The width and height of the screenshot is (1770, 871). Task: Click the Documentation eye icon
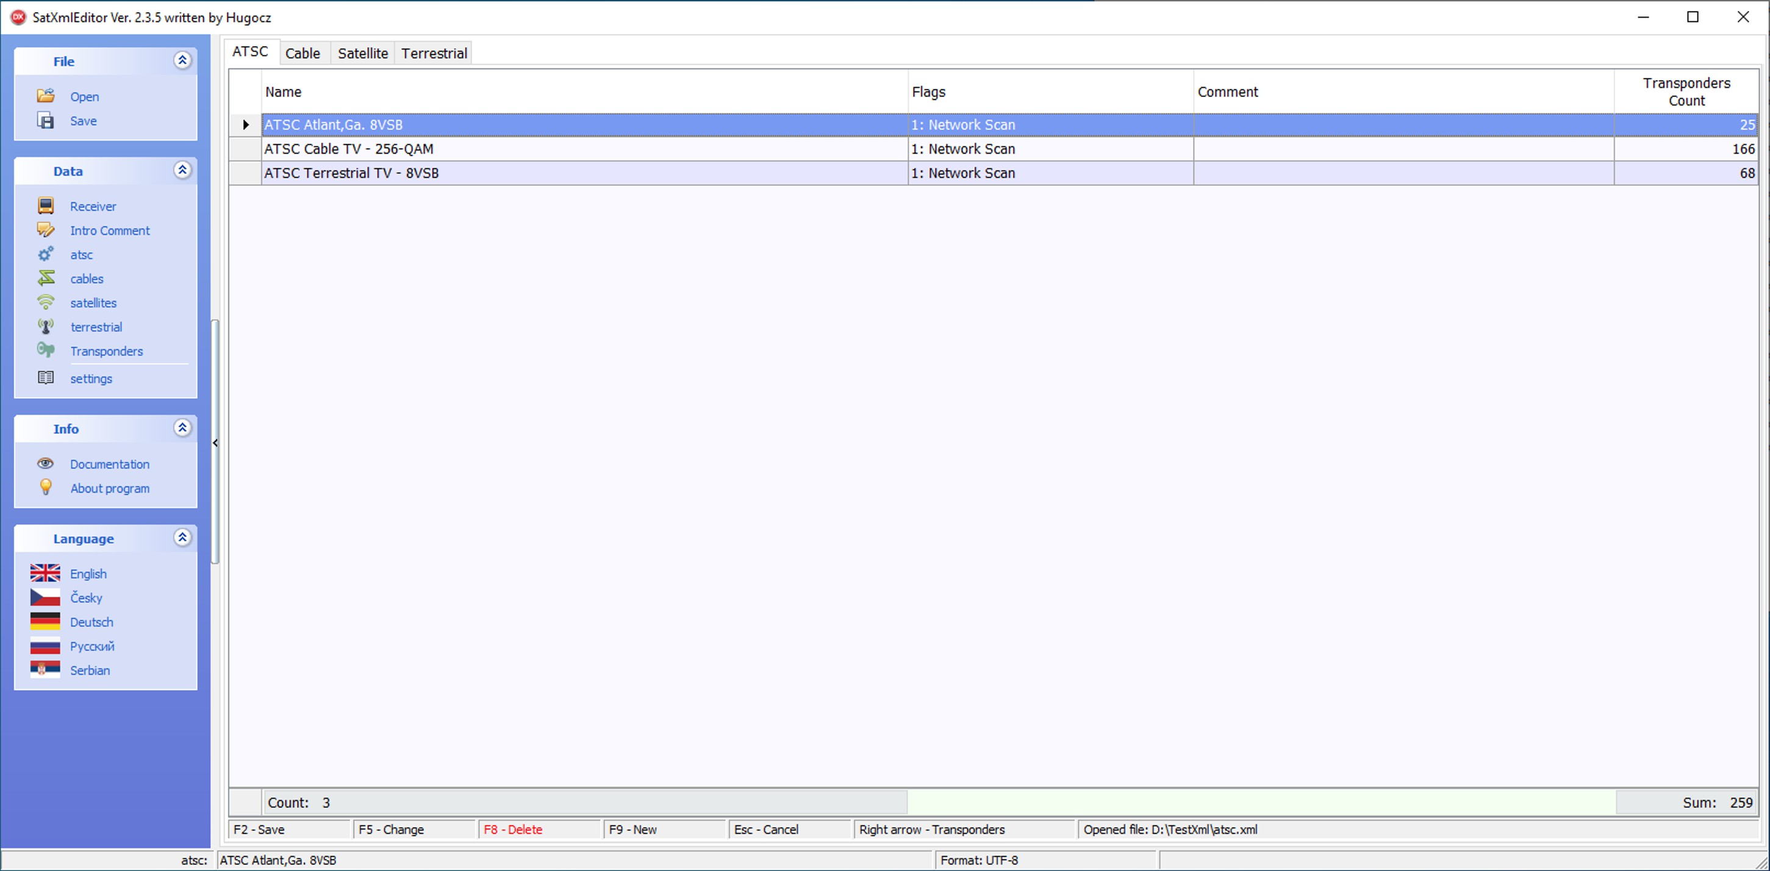pyautogui.click(x=45, y=464)
